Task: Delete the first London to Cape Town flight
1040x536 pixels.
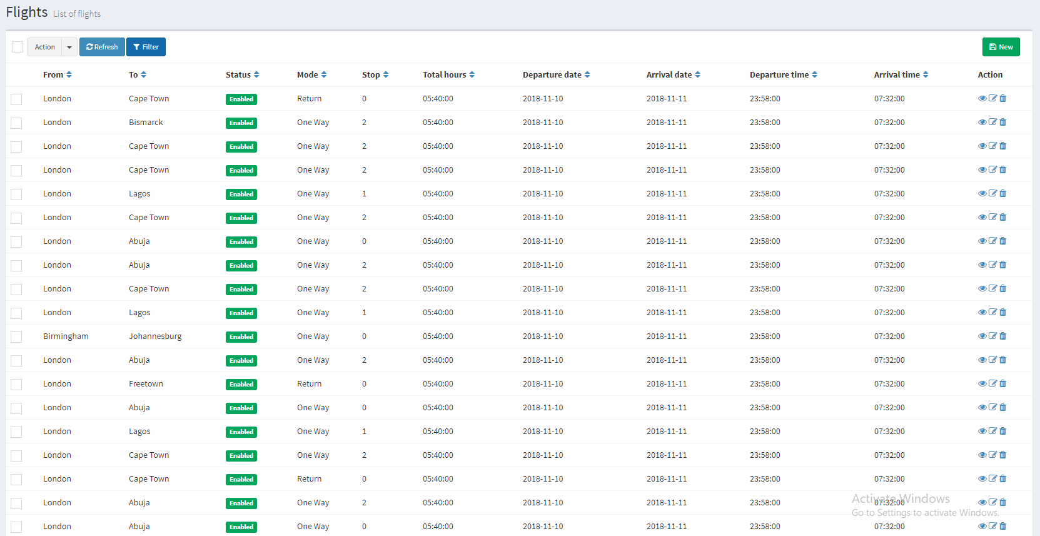Action: (1003, 99)
